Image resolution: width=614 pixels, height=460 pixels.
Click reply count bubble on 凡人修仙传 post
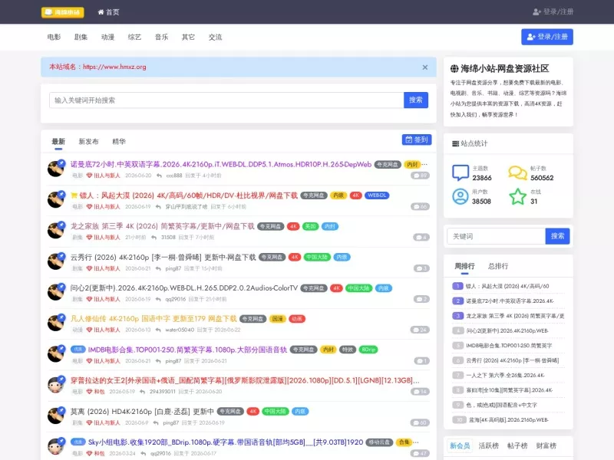tap(420, 330)
